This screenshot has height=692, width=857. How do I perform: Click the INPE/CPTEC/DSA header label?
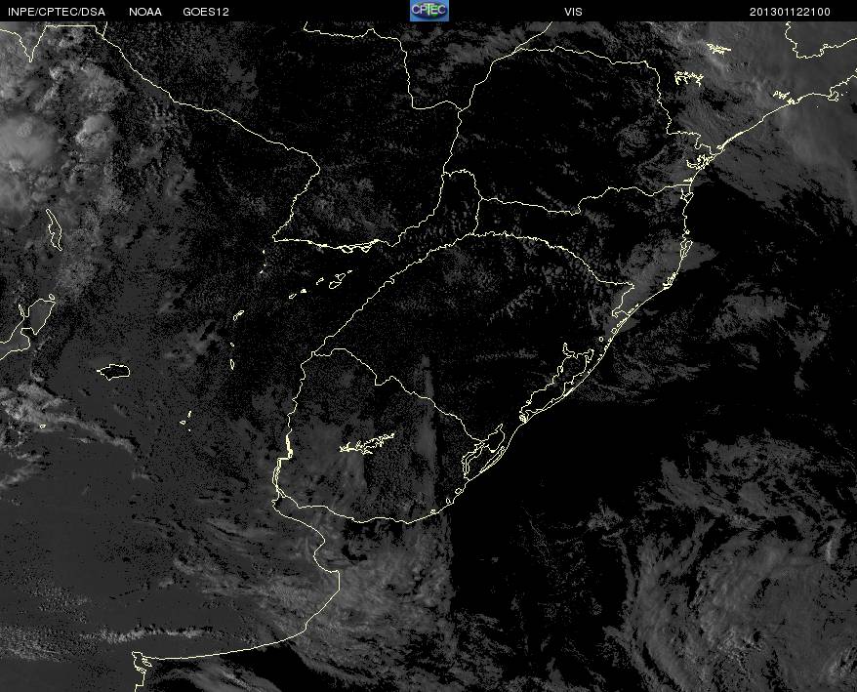(54, 11)
